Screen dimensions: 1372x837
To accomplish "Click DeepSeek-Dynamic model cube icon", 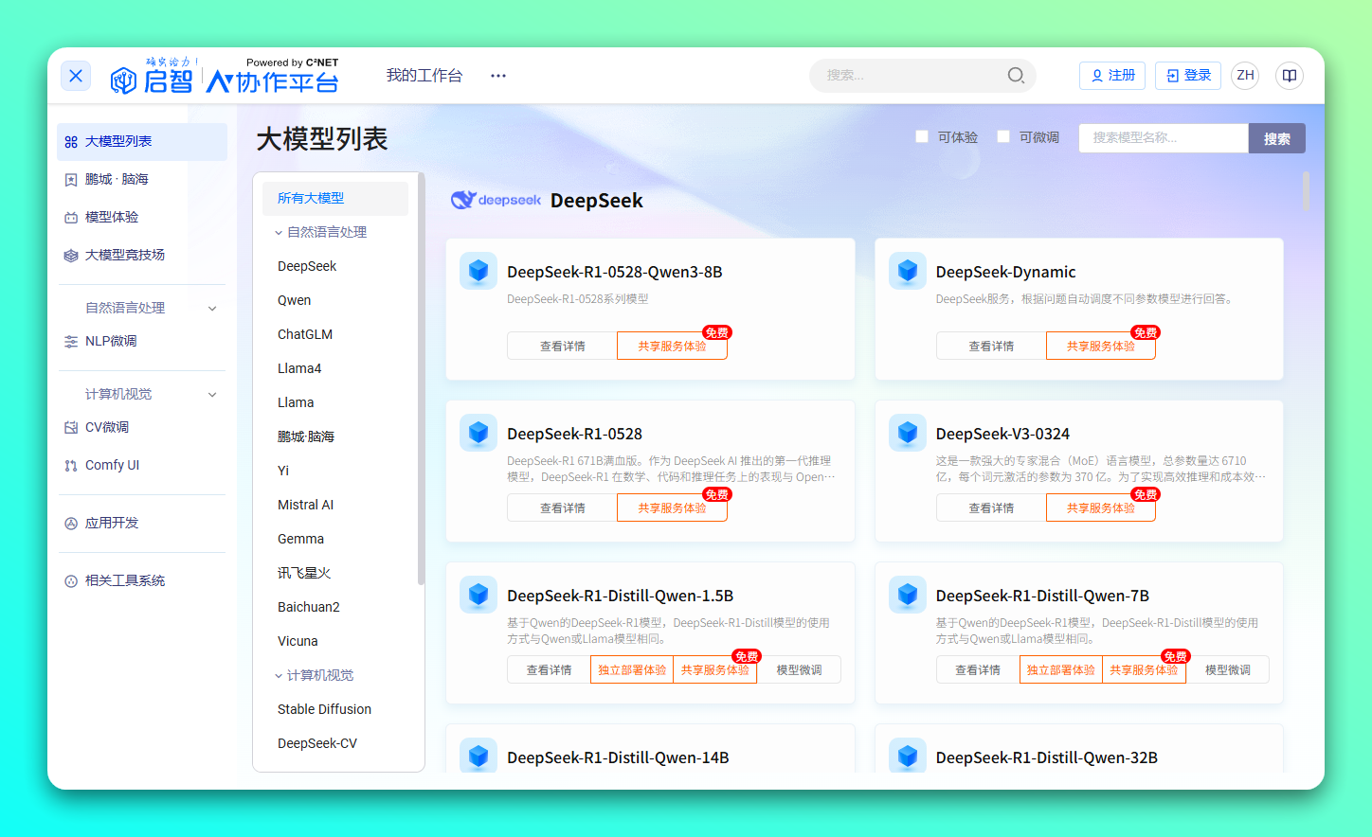I will click(908, 271).
